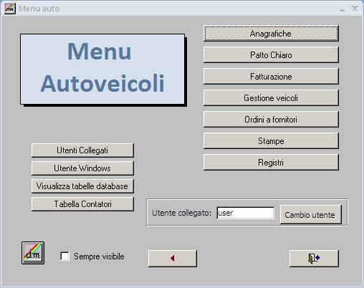Click the Utente collegato text field
The height and width of the screenshot is (288, 364).
click(x=245, y=213)
